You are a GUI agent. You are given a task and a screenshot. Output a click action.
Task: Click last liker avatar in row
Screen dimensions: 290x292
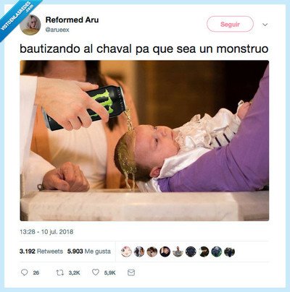[x=229, y=252]
